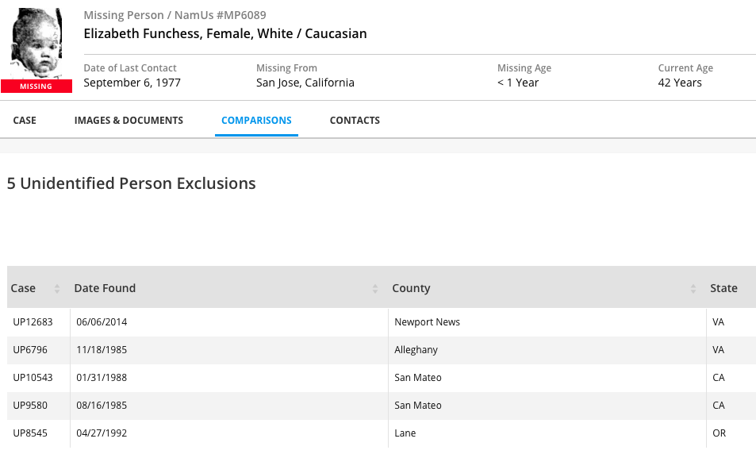Click the Date Found sort arrows
This screenshot has height=454, width=756.
click(375, 289)
